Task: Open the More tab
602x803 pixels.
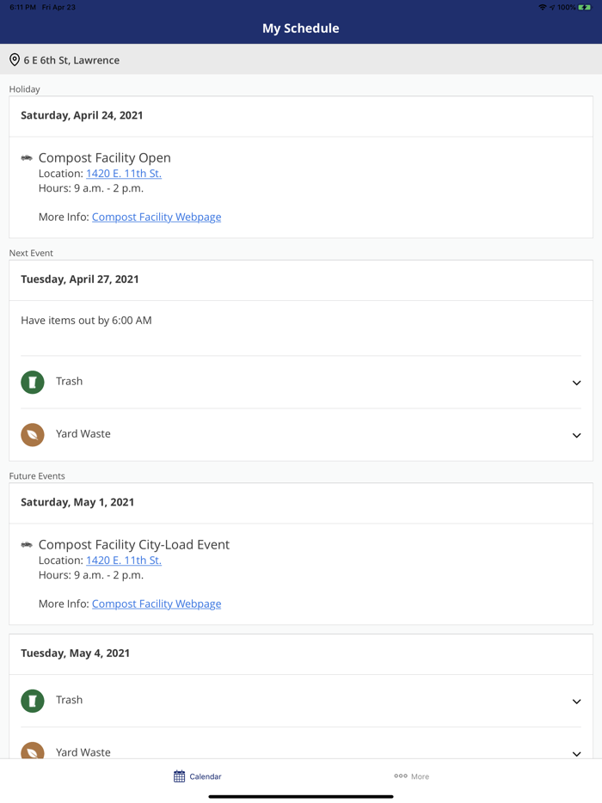Action: tap(412, 776)
